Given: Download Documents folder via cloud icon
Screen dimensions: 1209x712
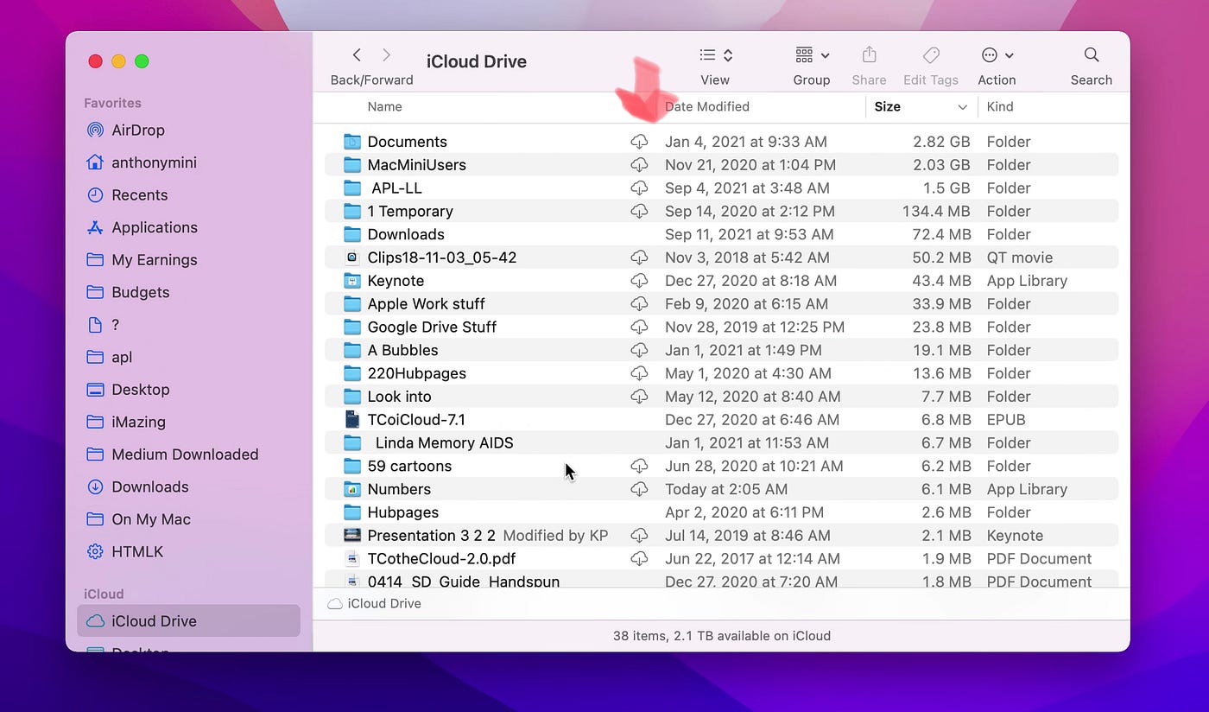Looking at the screenshot, I should click(639, 142).
